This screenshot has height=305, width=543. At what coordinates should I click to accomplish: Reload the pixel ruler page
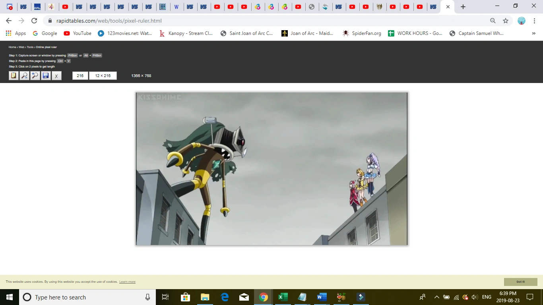coord(34,21)
